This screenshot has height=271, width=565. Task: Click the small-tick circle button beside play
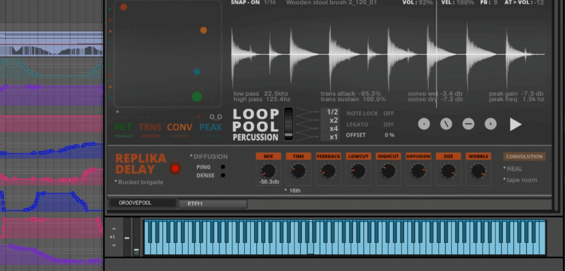(491, 124)
